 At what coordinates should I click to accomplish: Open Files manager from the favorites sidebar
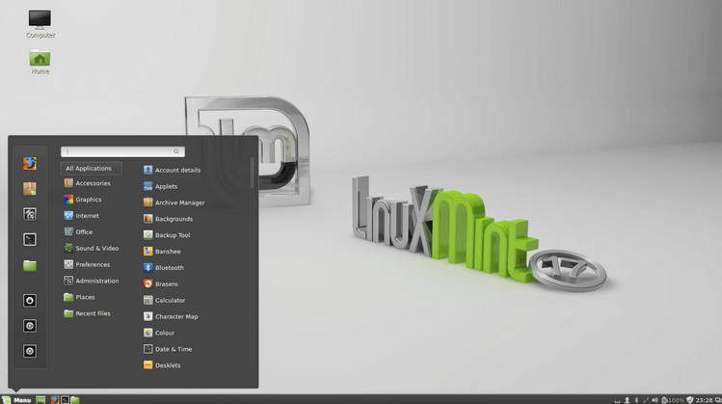[x=30, y=265]
